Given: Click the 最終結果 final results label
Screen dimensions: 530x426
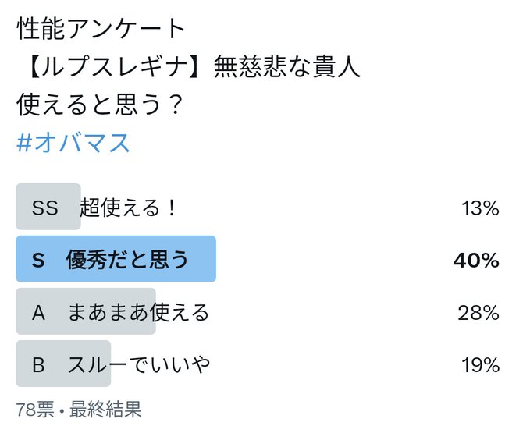Looking at the screenshot, I should pyautogui.click(x=105, y=409).
